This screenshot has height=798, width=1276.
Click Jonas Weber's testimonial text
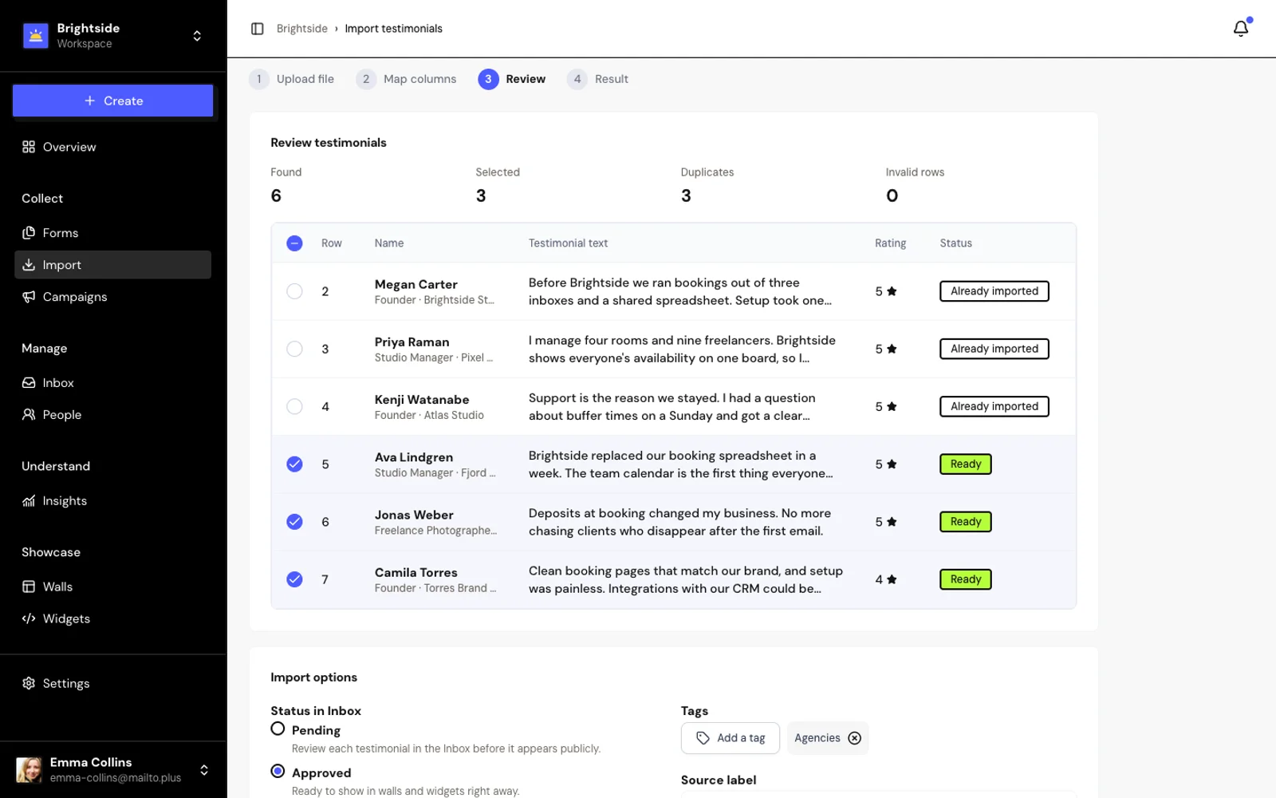(x=679, y=522)
